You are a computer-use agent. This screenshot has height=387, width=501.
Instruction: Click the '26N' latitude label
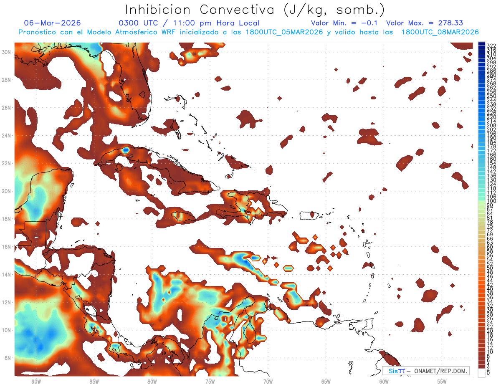[x=7, y=108]
